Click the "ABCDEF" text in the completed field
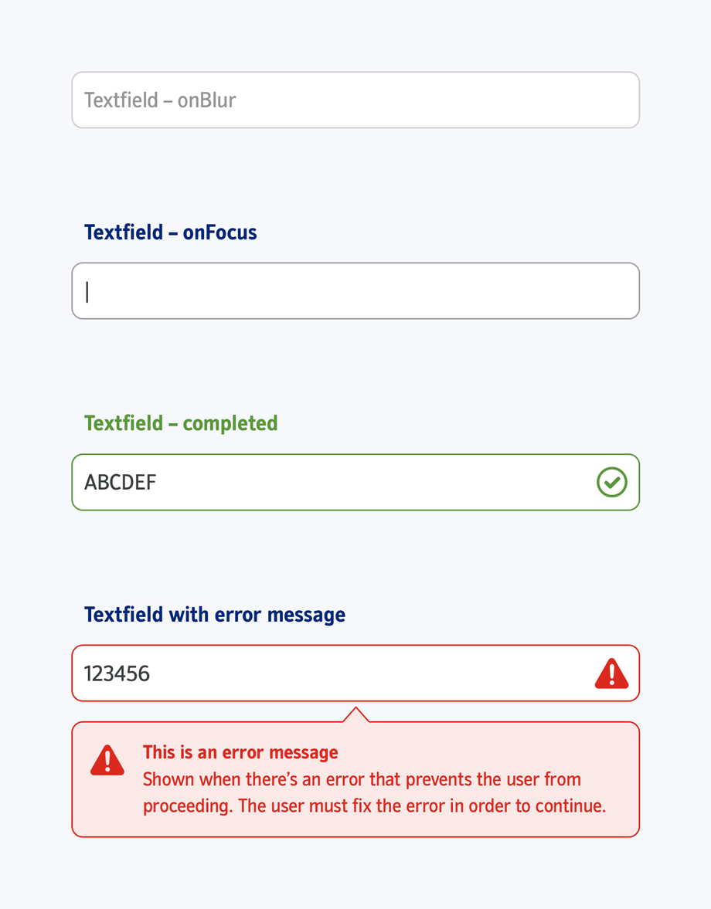711x909 pixels. pyautogui.click(x=120, y=483)
